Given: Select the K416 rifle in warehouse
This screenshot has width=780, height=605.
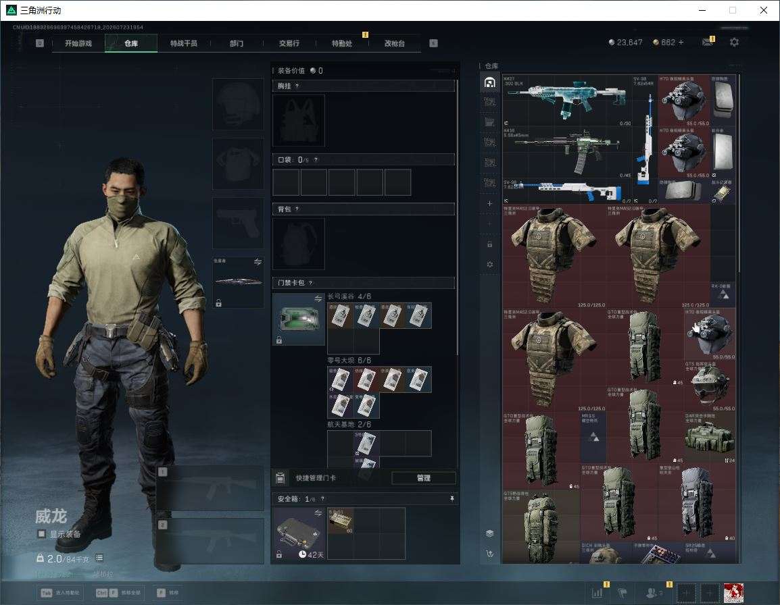Looking at the screenshot, I should coord(567,152).
